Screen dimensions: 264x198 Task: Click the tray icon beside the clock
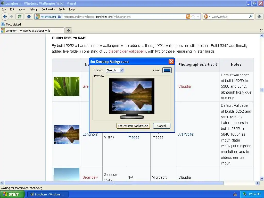coord(245,194)
